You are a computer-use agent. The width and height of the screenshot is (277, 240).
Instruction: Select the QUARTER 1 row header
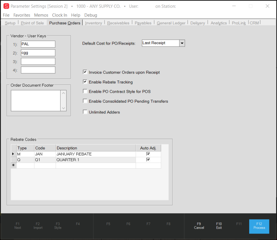14,160
